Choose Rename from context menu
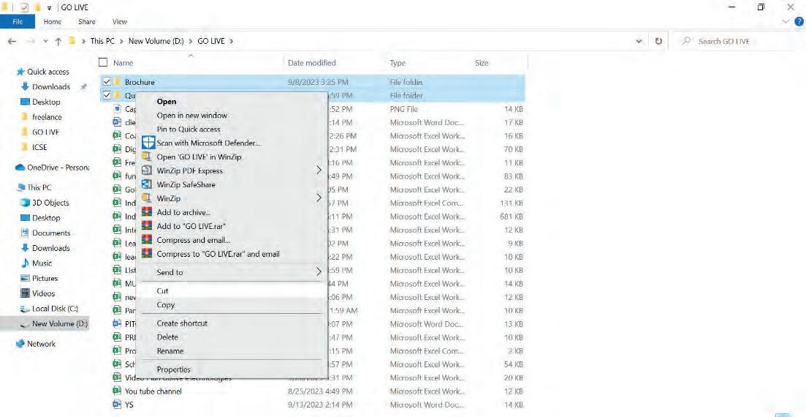Image resolution: width=806 pixels, height=417 pixels. pyautogui.click(x=170, y=351)
